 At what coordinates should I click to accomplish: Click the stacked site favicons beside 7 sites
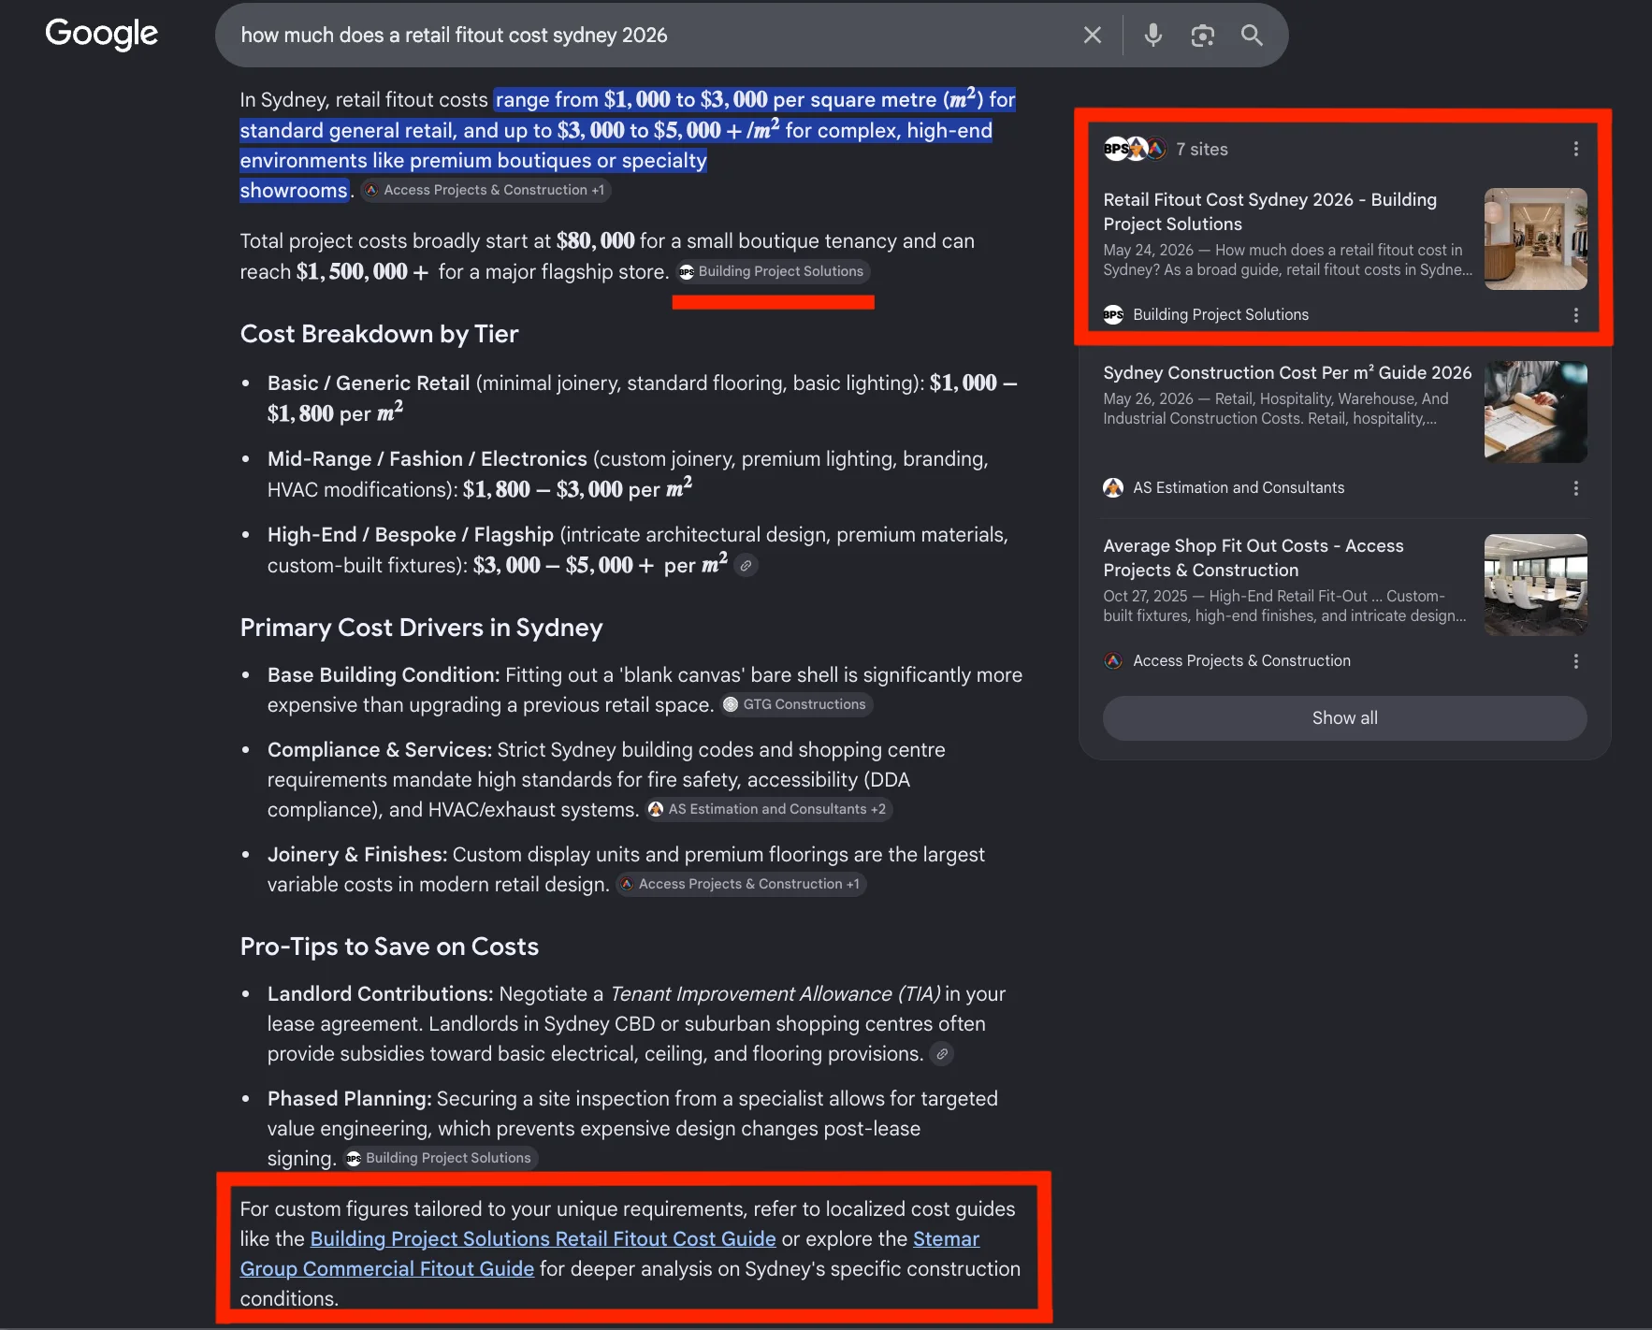[x=1135, y=149]
